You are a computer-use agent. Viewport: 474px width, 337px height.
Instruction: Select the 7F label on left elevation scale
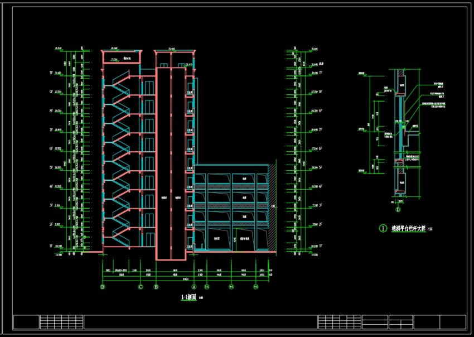click(51, 129)
